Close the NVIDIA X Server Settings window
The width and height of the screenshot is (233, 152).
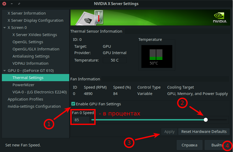(4, 4)
